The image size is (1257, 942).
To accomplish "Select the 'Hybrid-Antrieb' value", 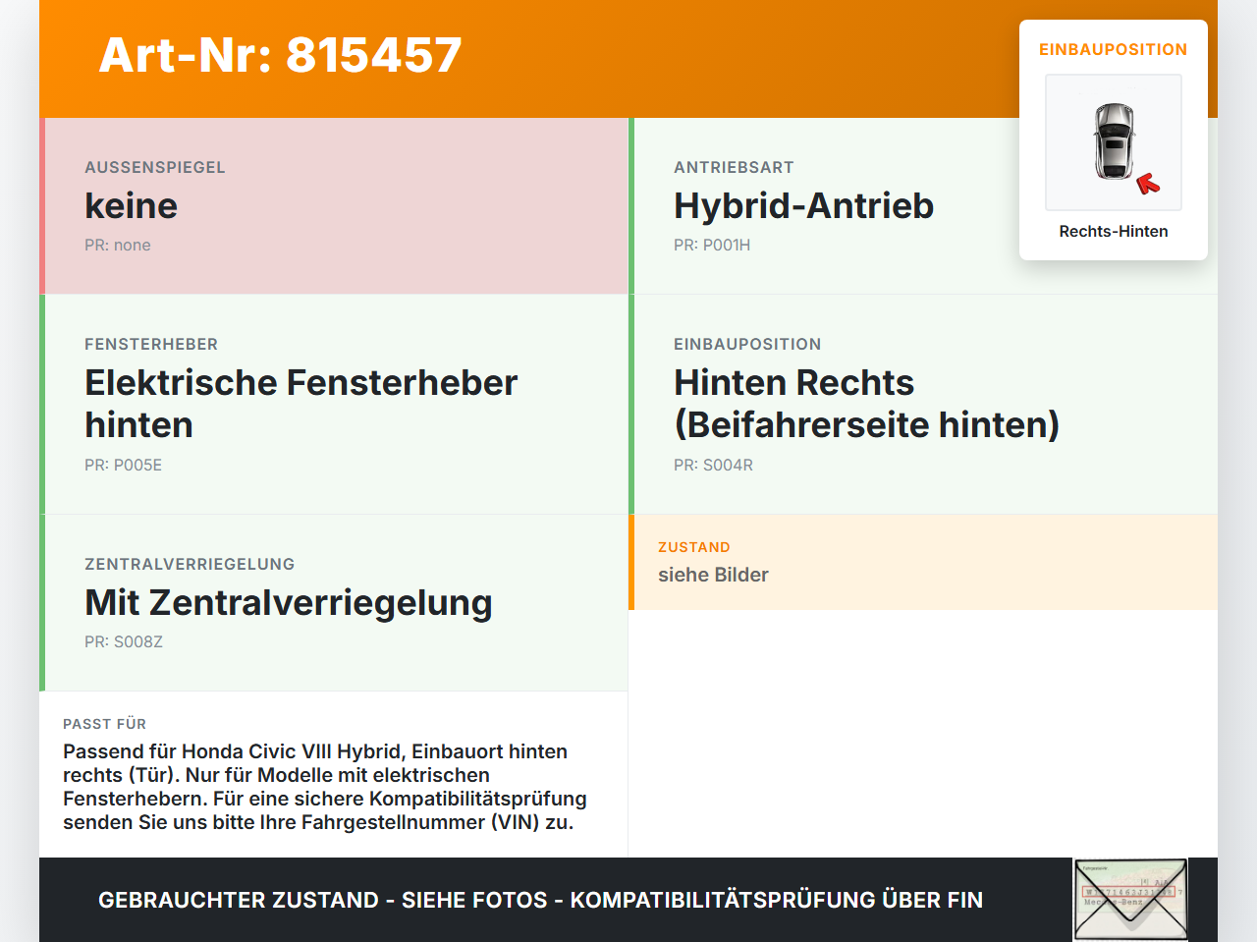I will tap(803, 205).
